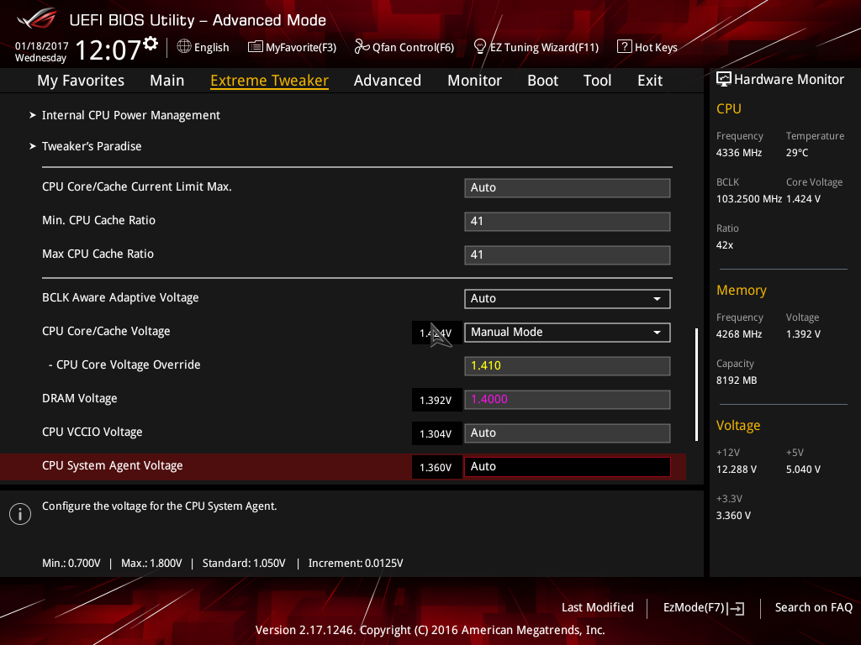Open the Advanced tab
The image size is (861, 645).
388,81
